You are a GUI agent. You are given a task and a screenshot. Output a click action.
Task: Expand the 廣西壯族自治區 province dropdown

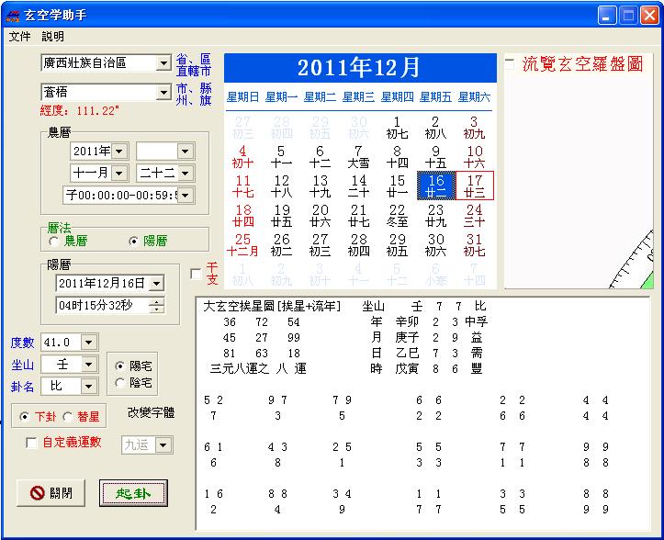point(163,63)
